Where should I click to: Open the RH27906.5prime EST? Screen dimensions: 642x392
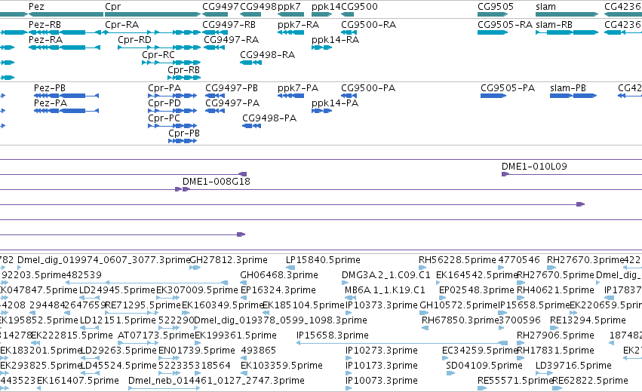tap(521, 343)
